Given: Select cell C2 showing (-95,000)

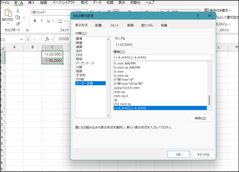Looking at the screenshot, I should tap(52, 61).
